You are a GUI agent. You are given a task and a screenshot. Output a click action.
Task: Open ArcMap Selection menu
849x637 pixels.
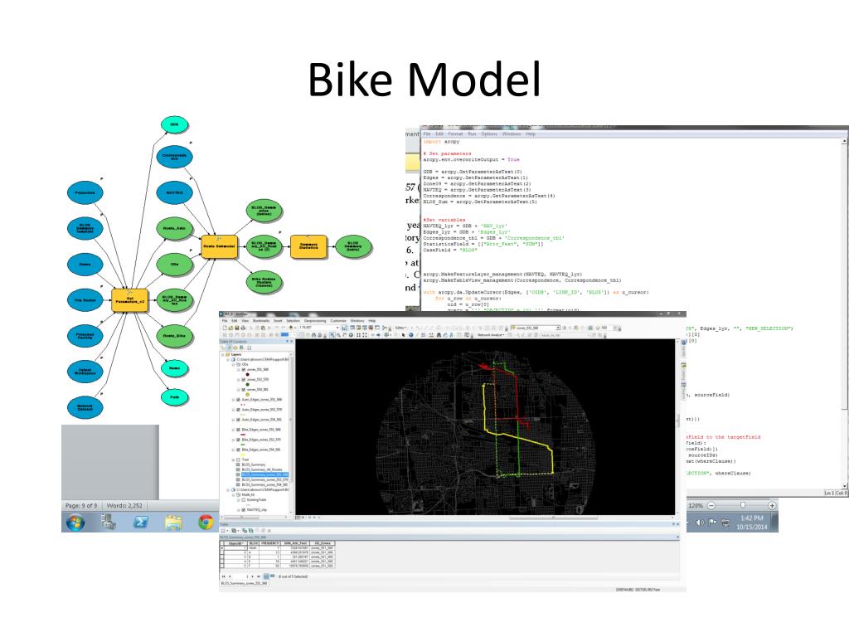point(293,321)
